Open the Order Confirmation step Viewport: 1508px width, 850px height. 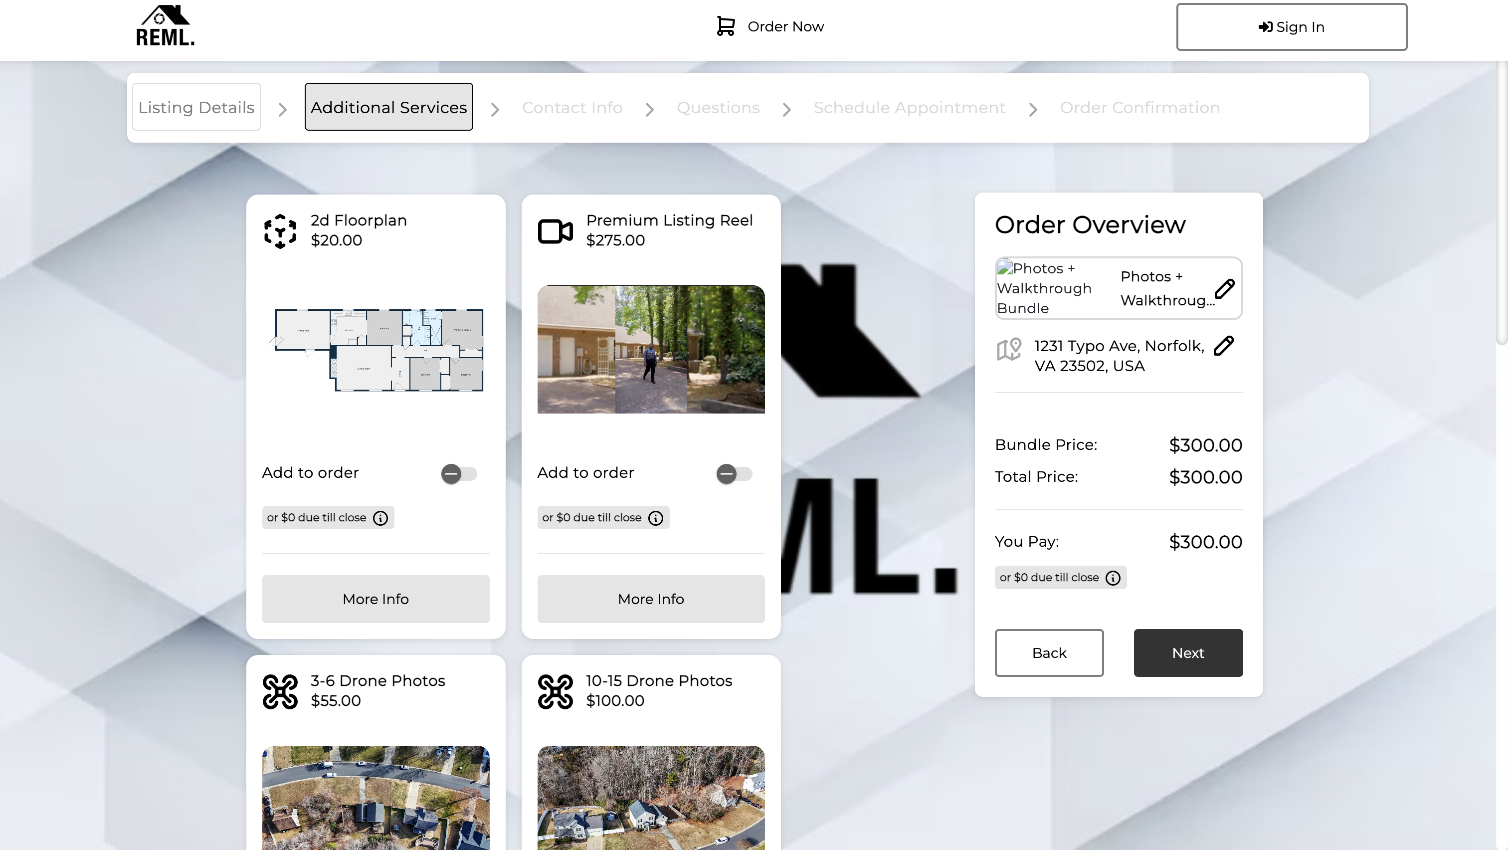click(x=1140, y=108)
